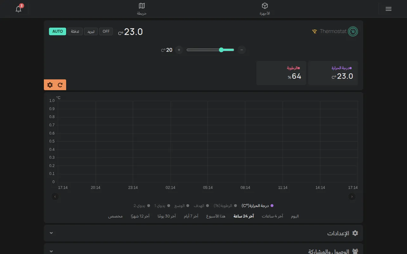Toggle target (الهدف) series in legend

201,206
